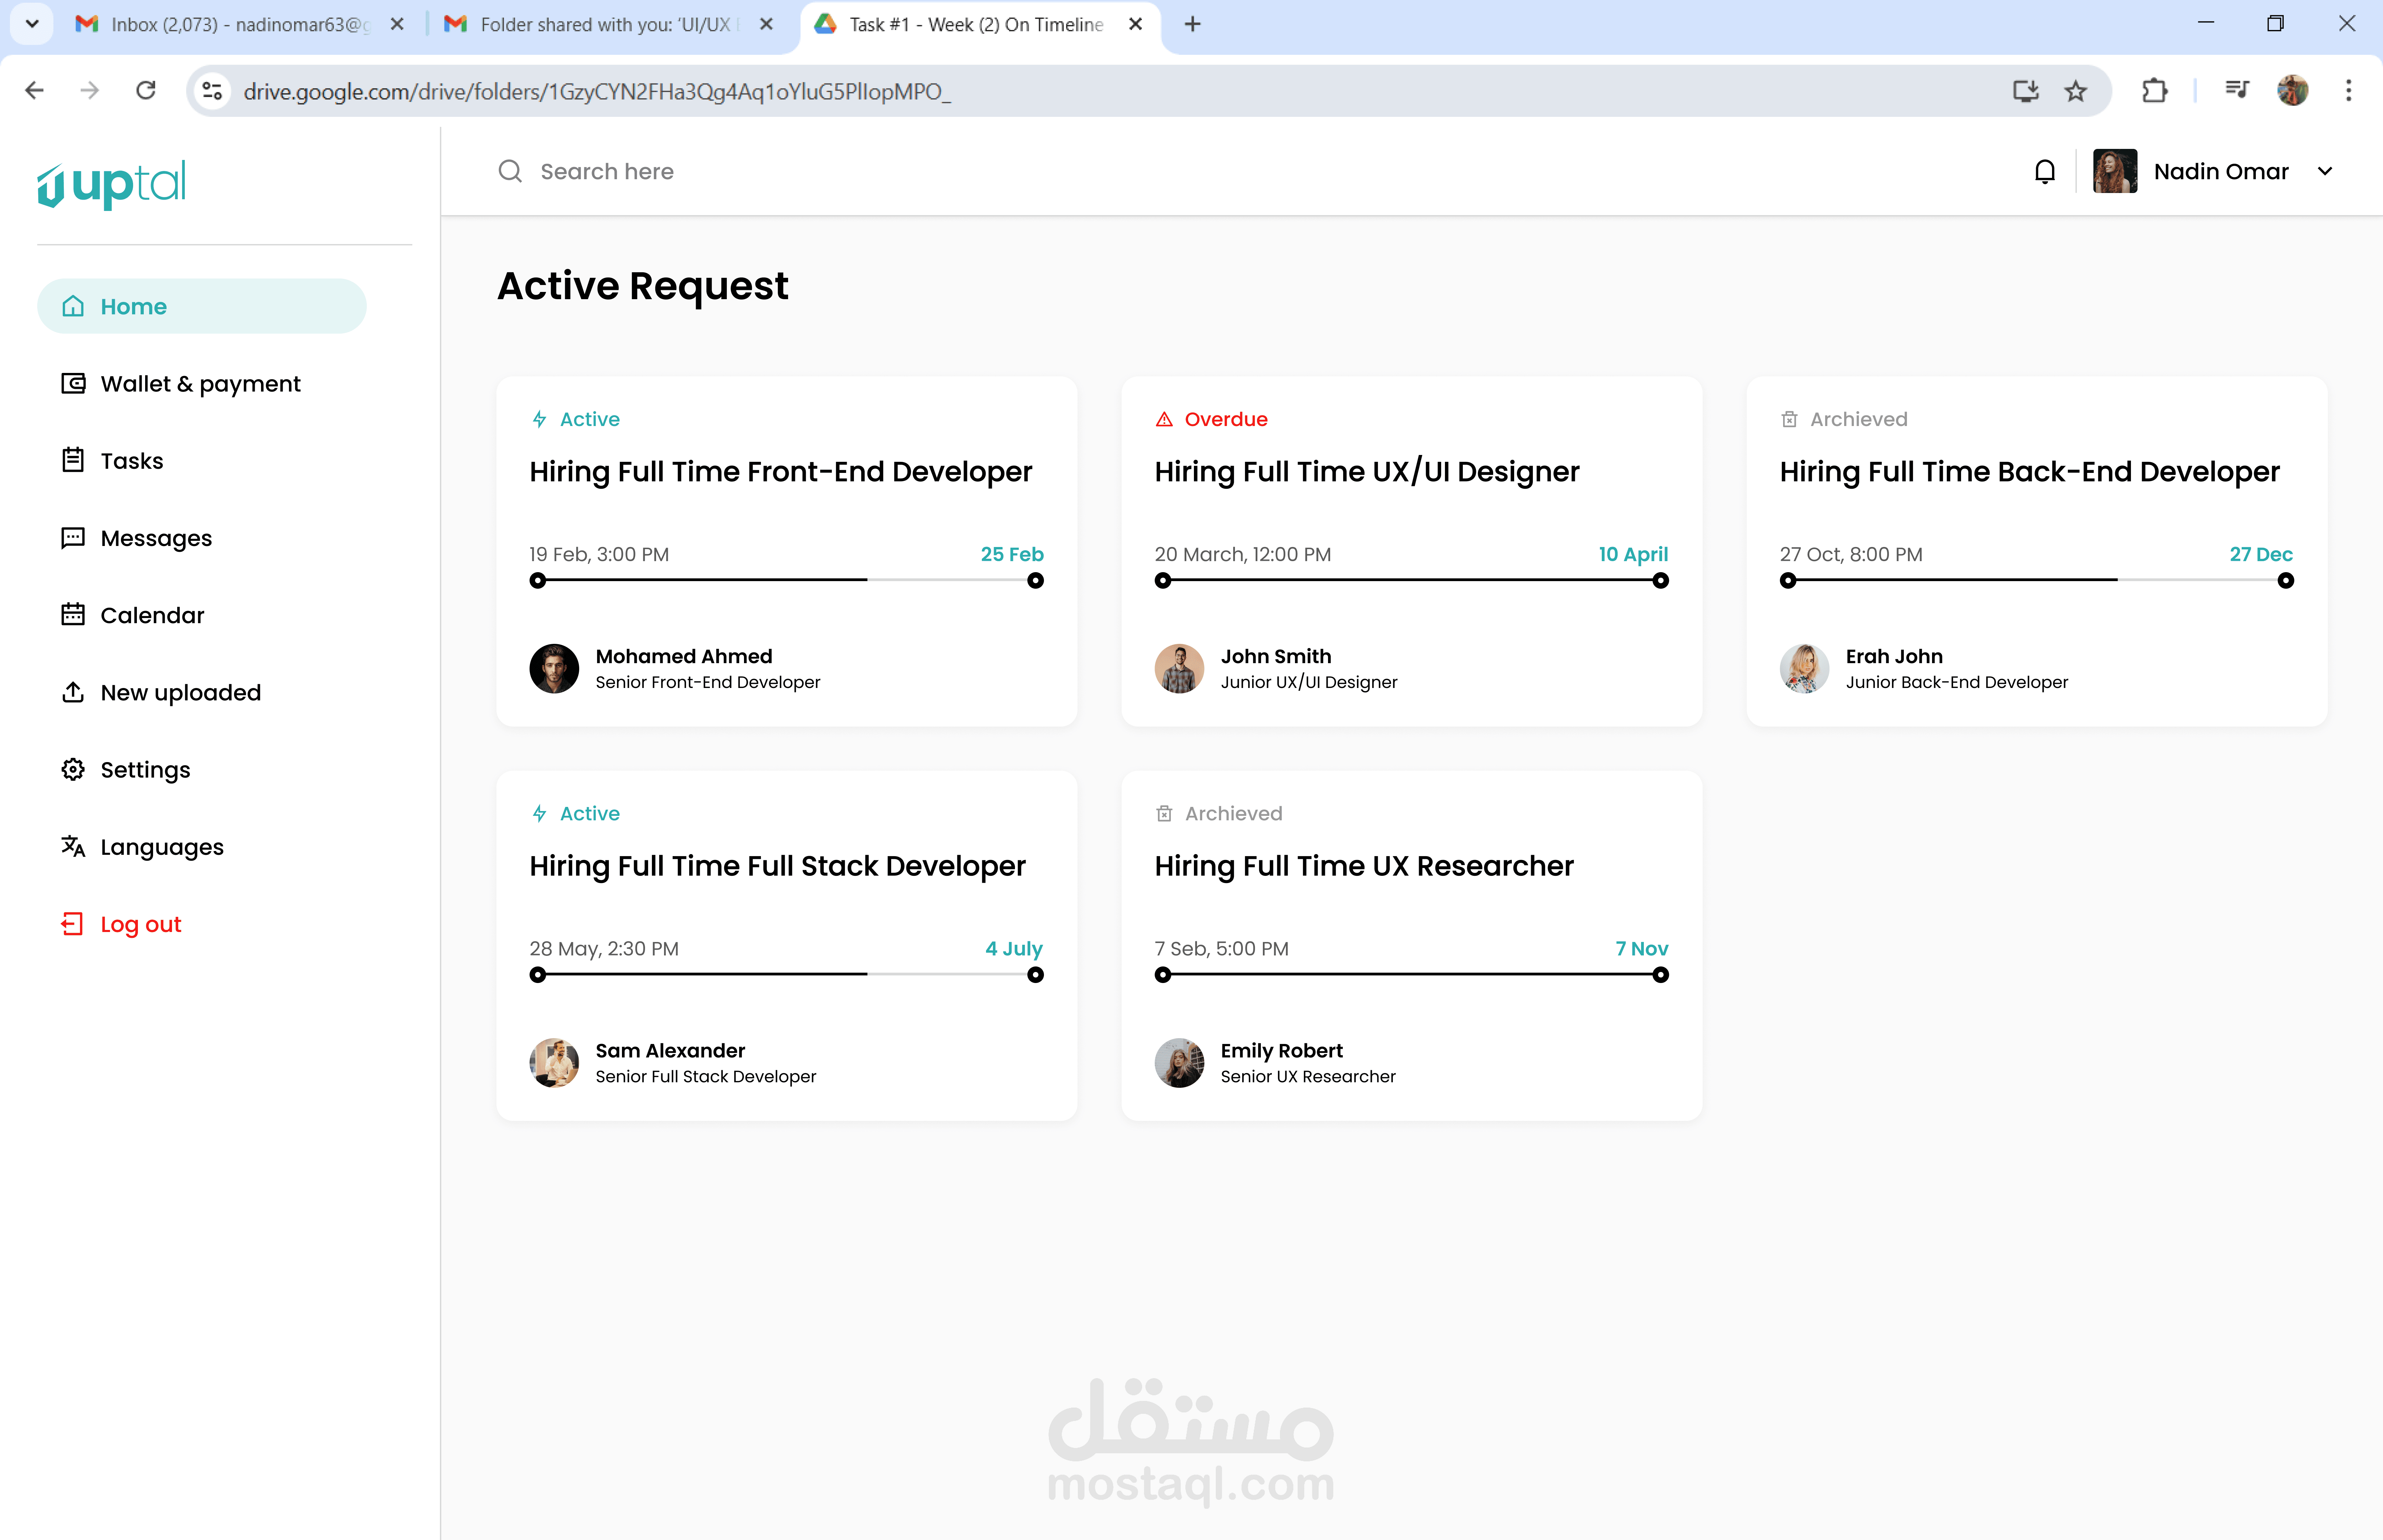Click progress bar on Front-End Developer card
This screenshot has height=1540, width=2383.
click(787, 580)
